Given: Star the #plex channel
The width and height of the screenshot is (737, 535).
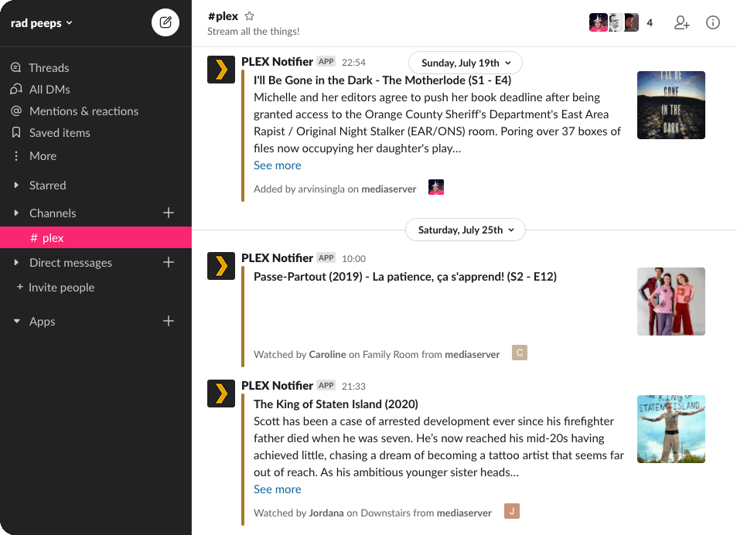Looking at the screenshot, I should click(x=248, y=15).
